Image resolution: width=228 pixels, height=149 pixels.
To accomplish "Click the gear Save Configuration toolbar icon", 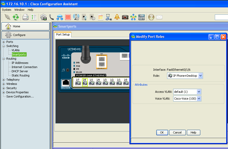I will coord(43,17).
